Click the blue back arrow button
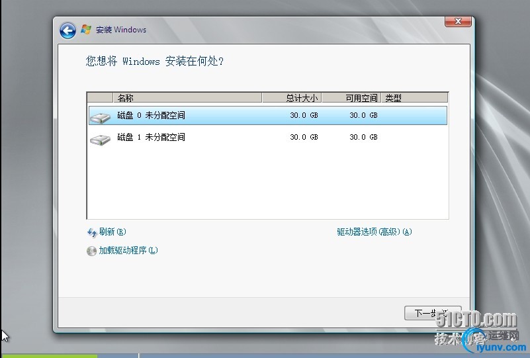 pos(67,30)
